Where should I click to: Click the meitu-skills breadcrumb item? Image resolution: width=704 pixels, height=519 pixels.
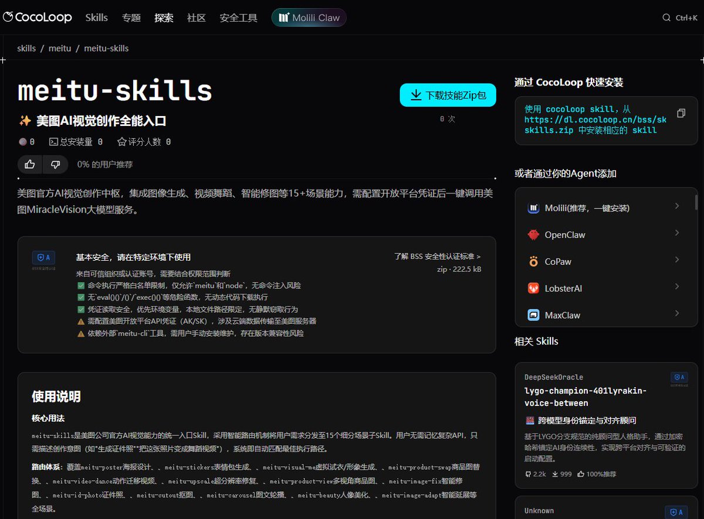tap(106, 48)
